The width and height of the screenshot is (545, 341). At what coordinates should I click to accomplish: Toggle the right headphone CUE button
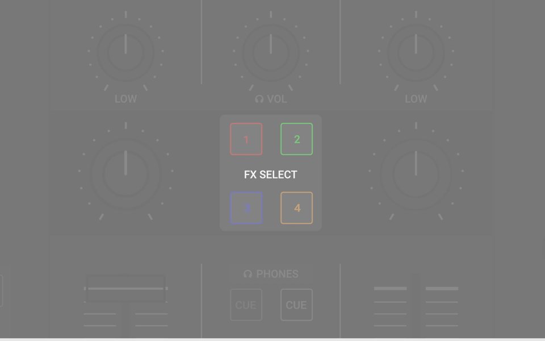pos(296,305)
